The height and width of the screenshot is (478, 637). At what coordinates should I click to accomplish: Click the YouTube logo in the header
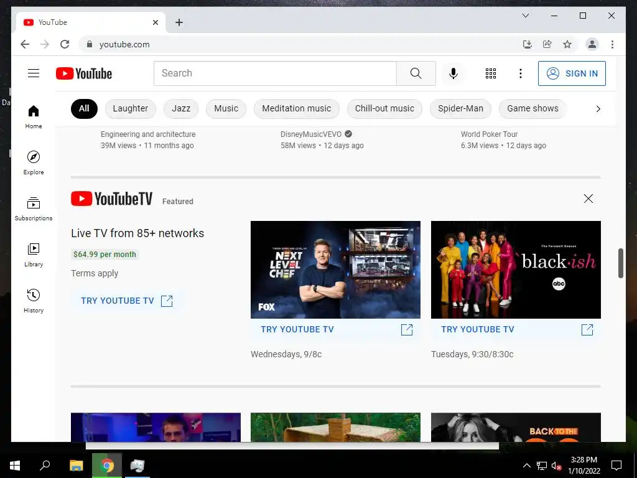(x=84, y=73)
